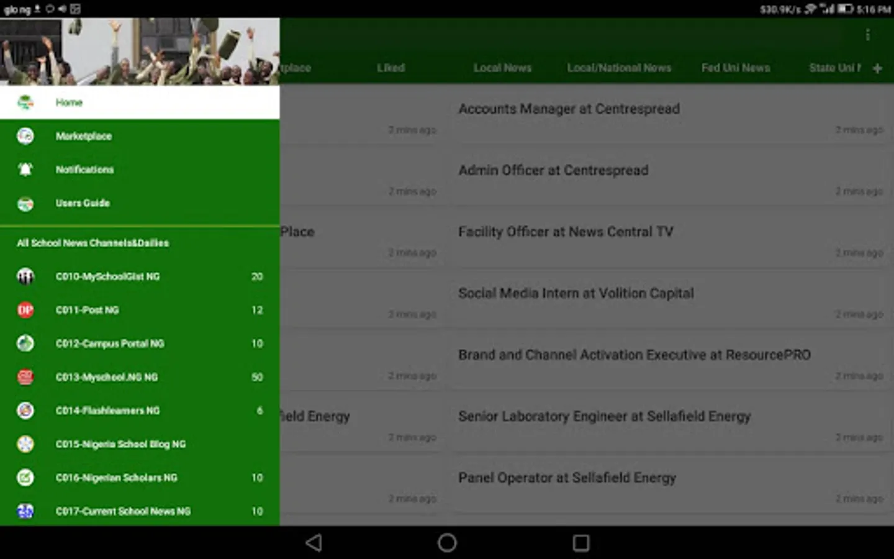The height and width of the screenshot is (559, 894).
Task: Switch to the Fed Uni News tab
Action: [x=736, y=68]
